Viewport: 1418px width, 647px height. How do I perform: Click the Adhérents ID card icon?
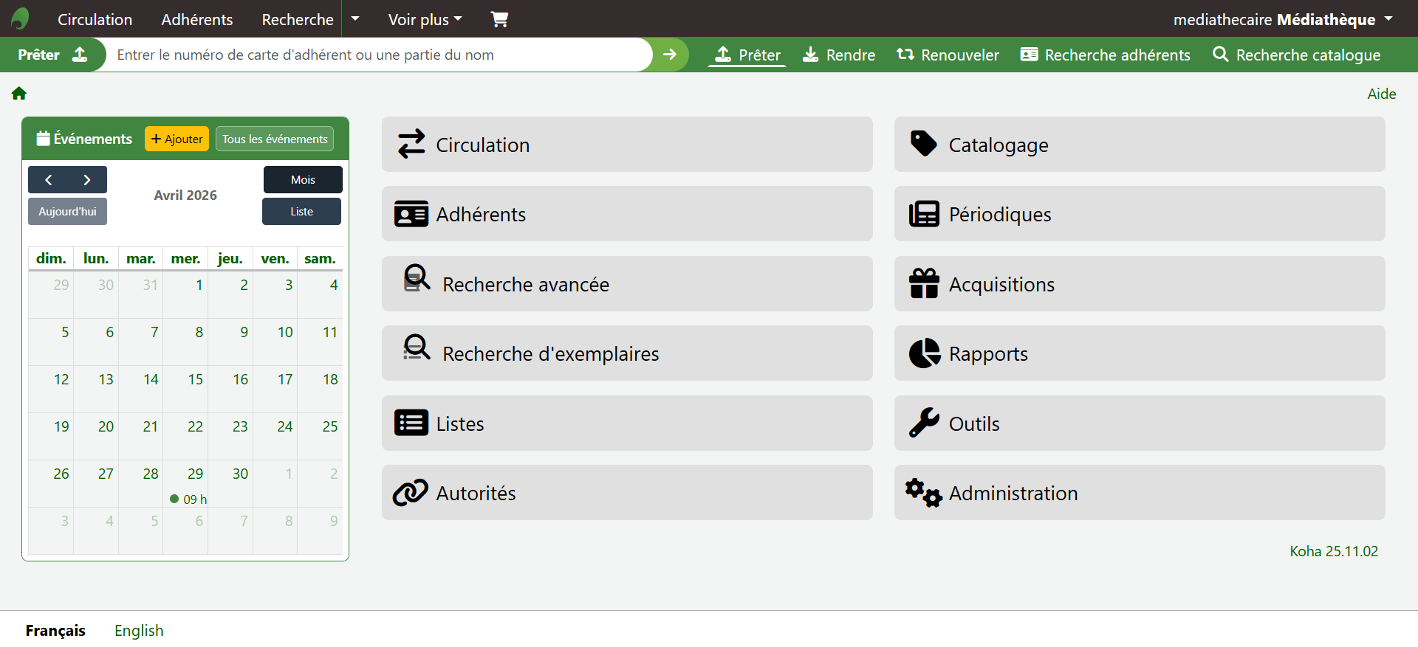click(411, 214)
